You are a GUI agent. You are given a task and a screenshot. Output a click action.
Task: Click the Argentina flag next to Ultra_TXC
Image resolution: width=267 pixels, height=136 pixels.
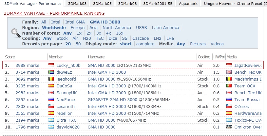(51, 120)
